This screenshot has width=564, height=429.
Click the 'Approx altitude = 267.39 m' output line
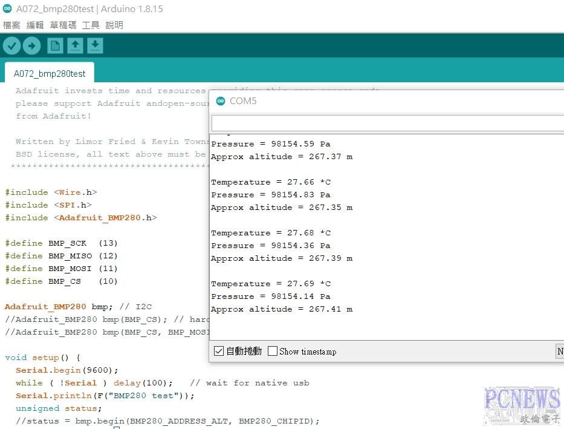[282, 258]
